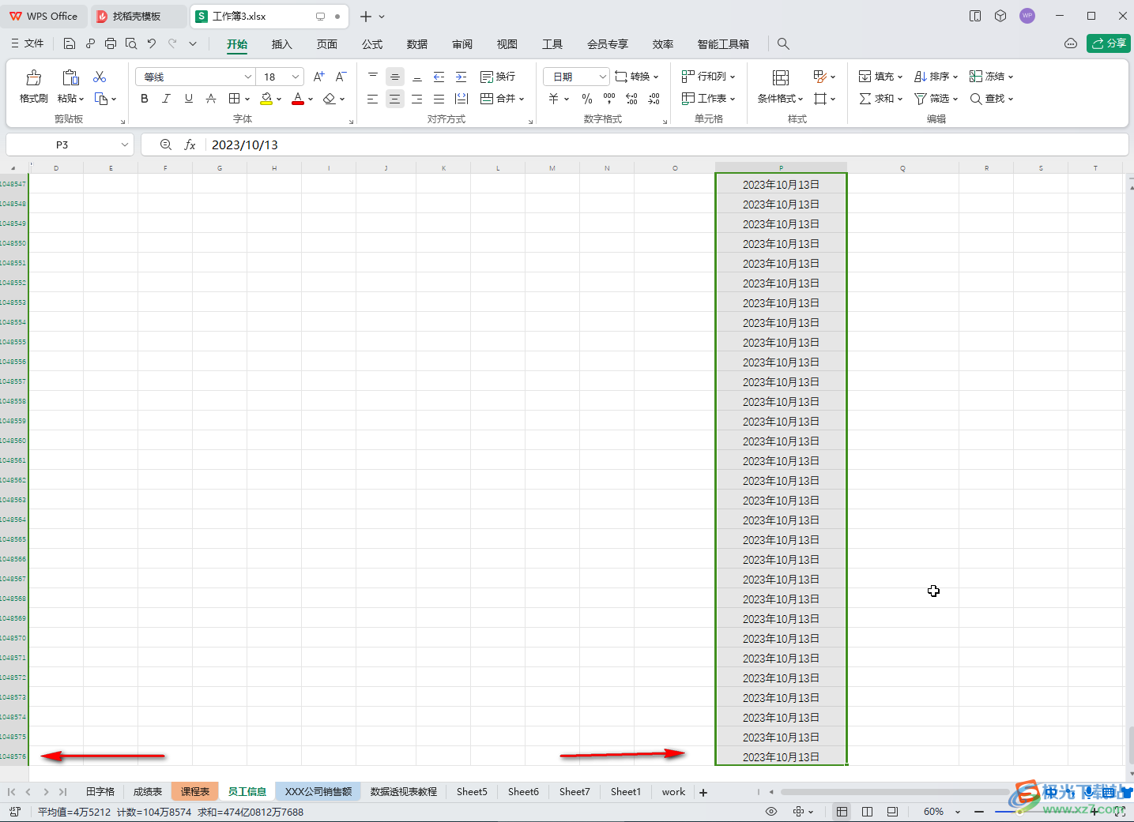The height and width of the screenshot is (822, 1134).
Task: Click the yellow fill color swatch
Action: point(266,99)
